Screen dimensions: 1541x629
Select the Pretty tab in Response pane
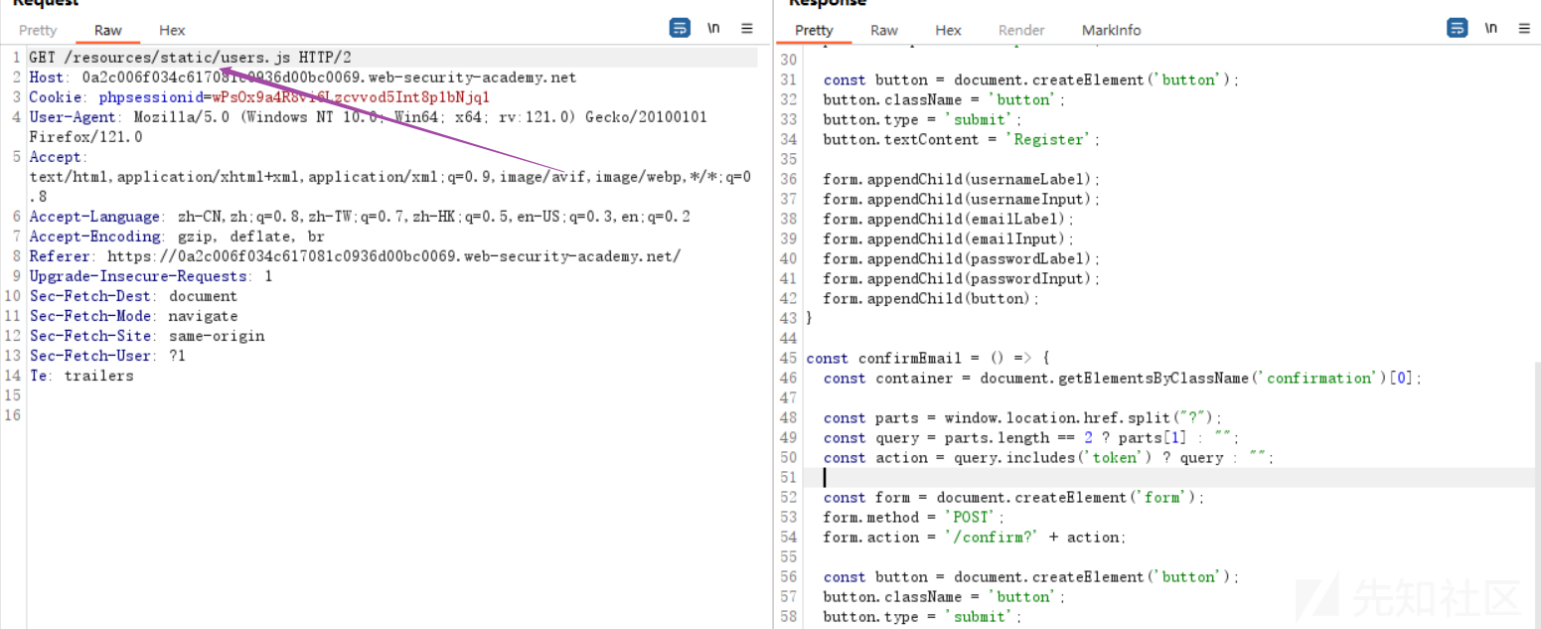click(x=814, y=31)
